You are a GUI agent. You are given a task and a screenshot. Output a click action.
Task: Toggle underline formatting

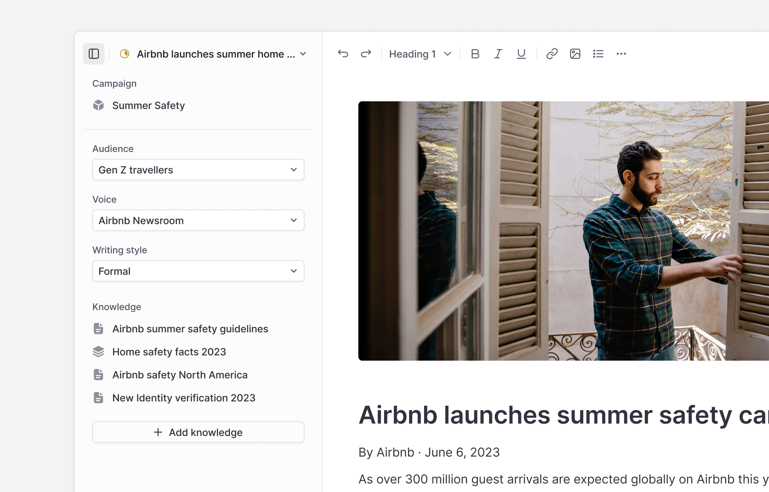pos(521,54)
